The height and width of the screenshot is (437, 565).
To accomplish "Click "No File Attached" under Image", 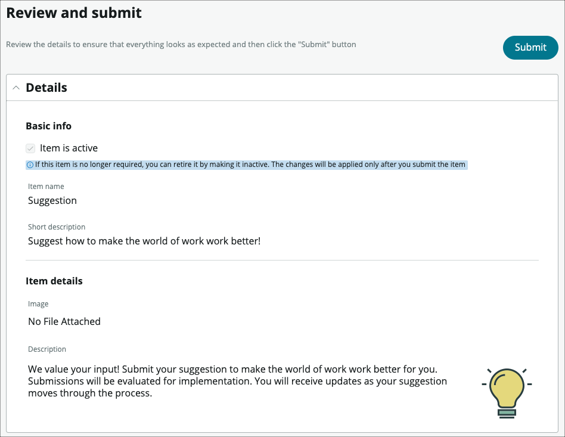I will coord(64,321).
